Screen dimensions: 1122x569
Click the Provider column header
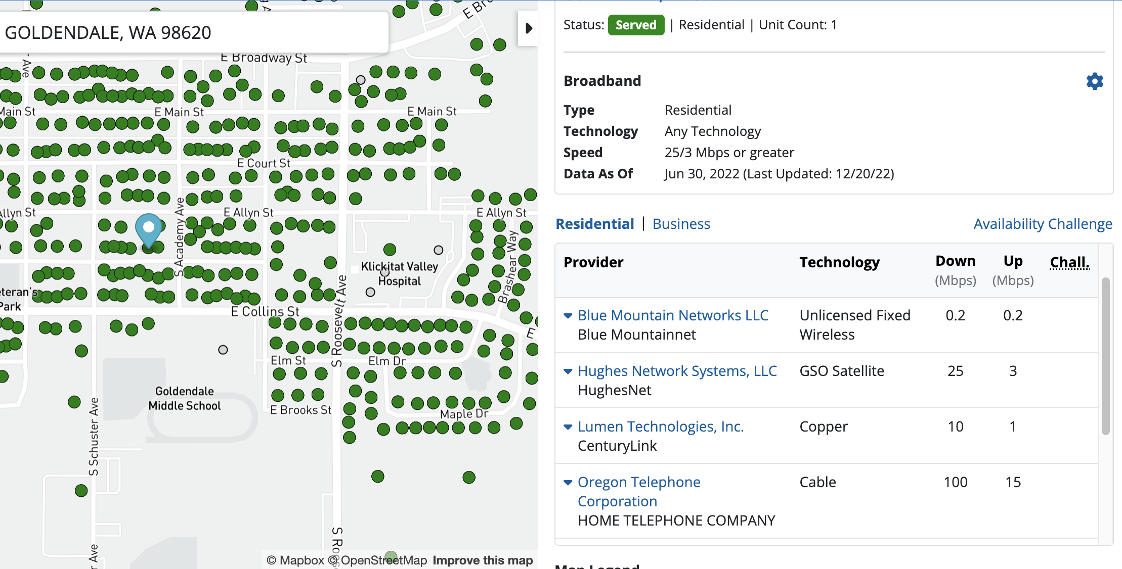(593, 262)
